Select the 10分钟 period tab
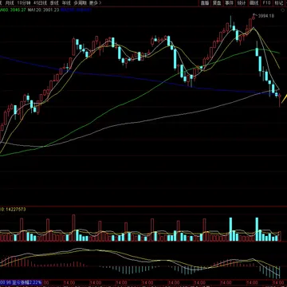Viewport: 287px width, 287px height. click(x=24, y=3)
